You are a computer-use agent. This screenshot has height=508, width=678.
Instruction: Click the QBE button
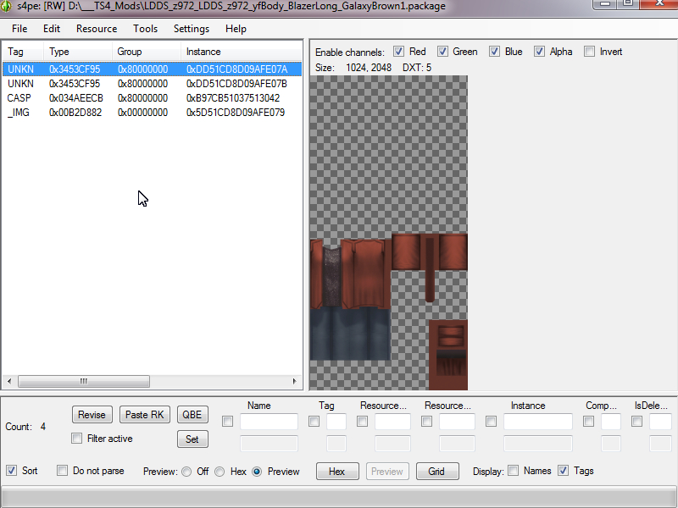click(x=192, y=415)
